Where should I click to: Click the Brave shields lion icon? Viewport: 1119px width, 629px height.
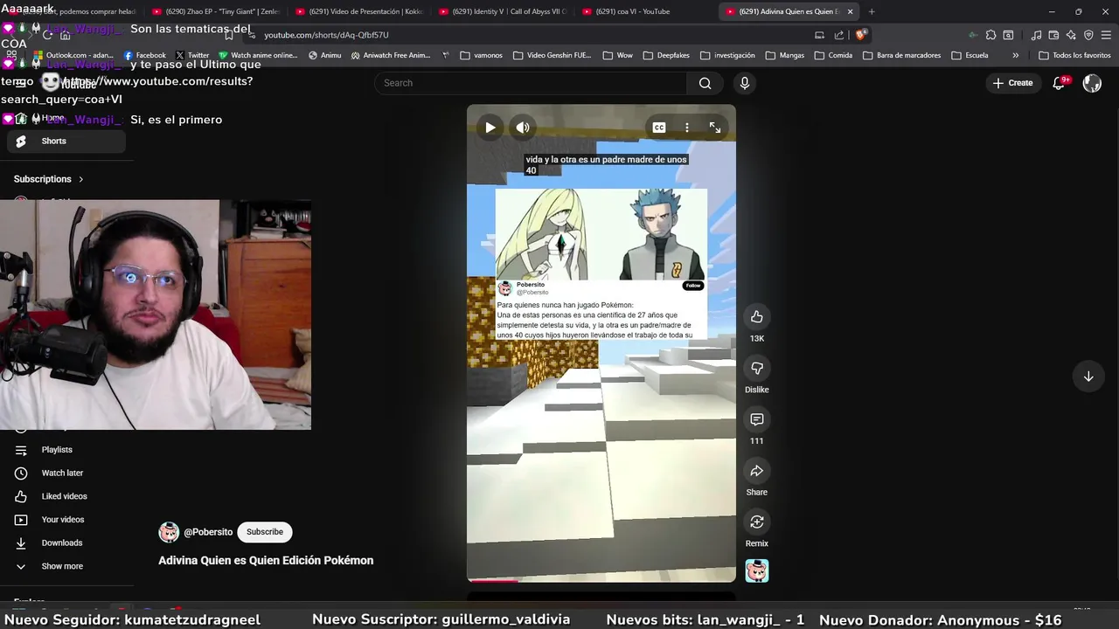861,35
